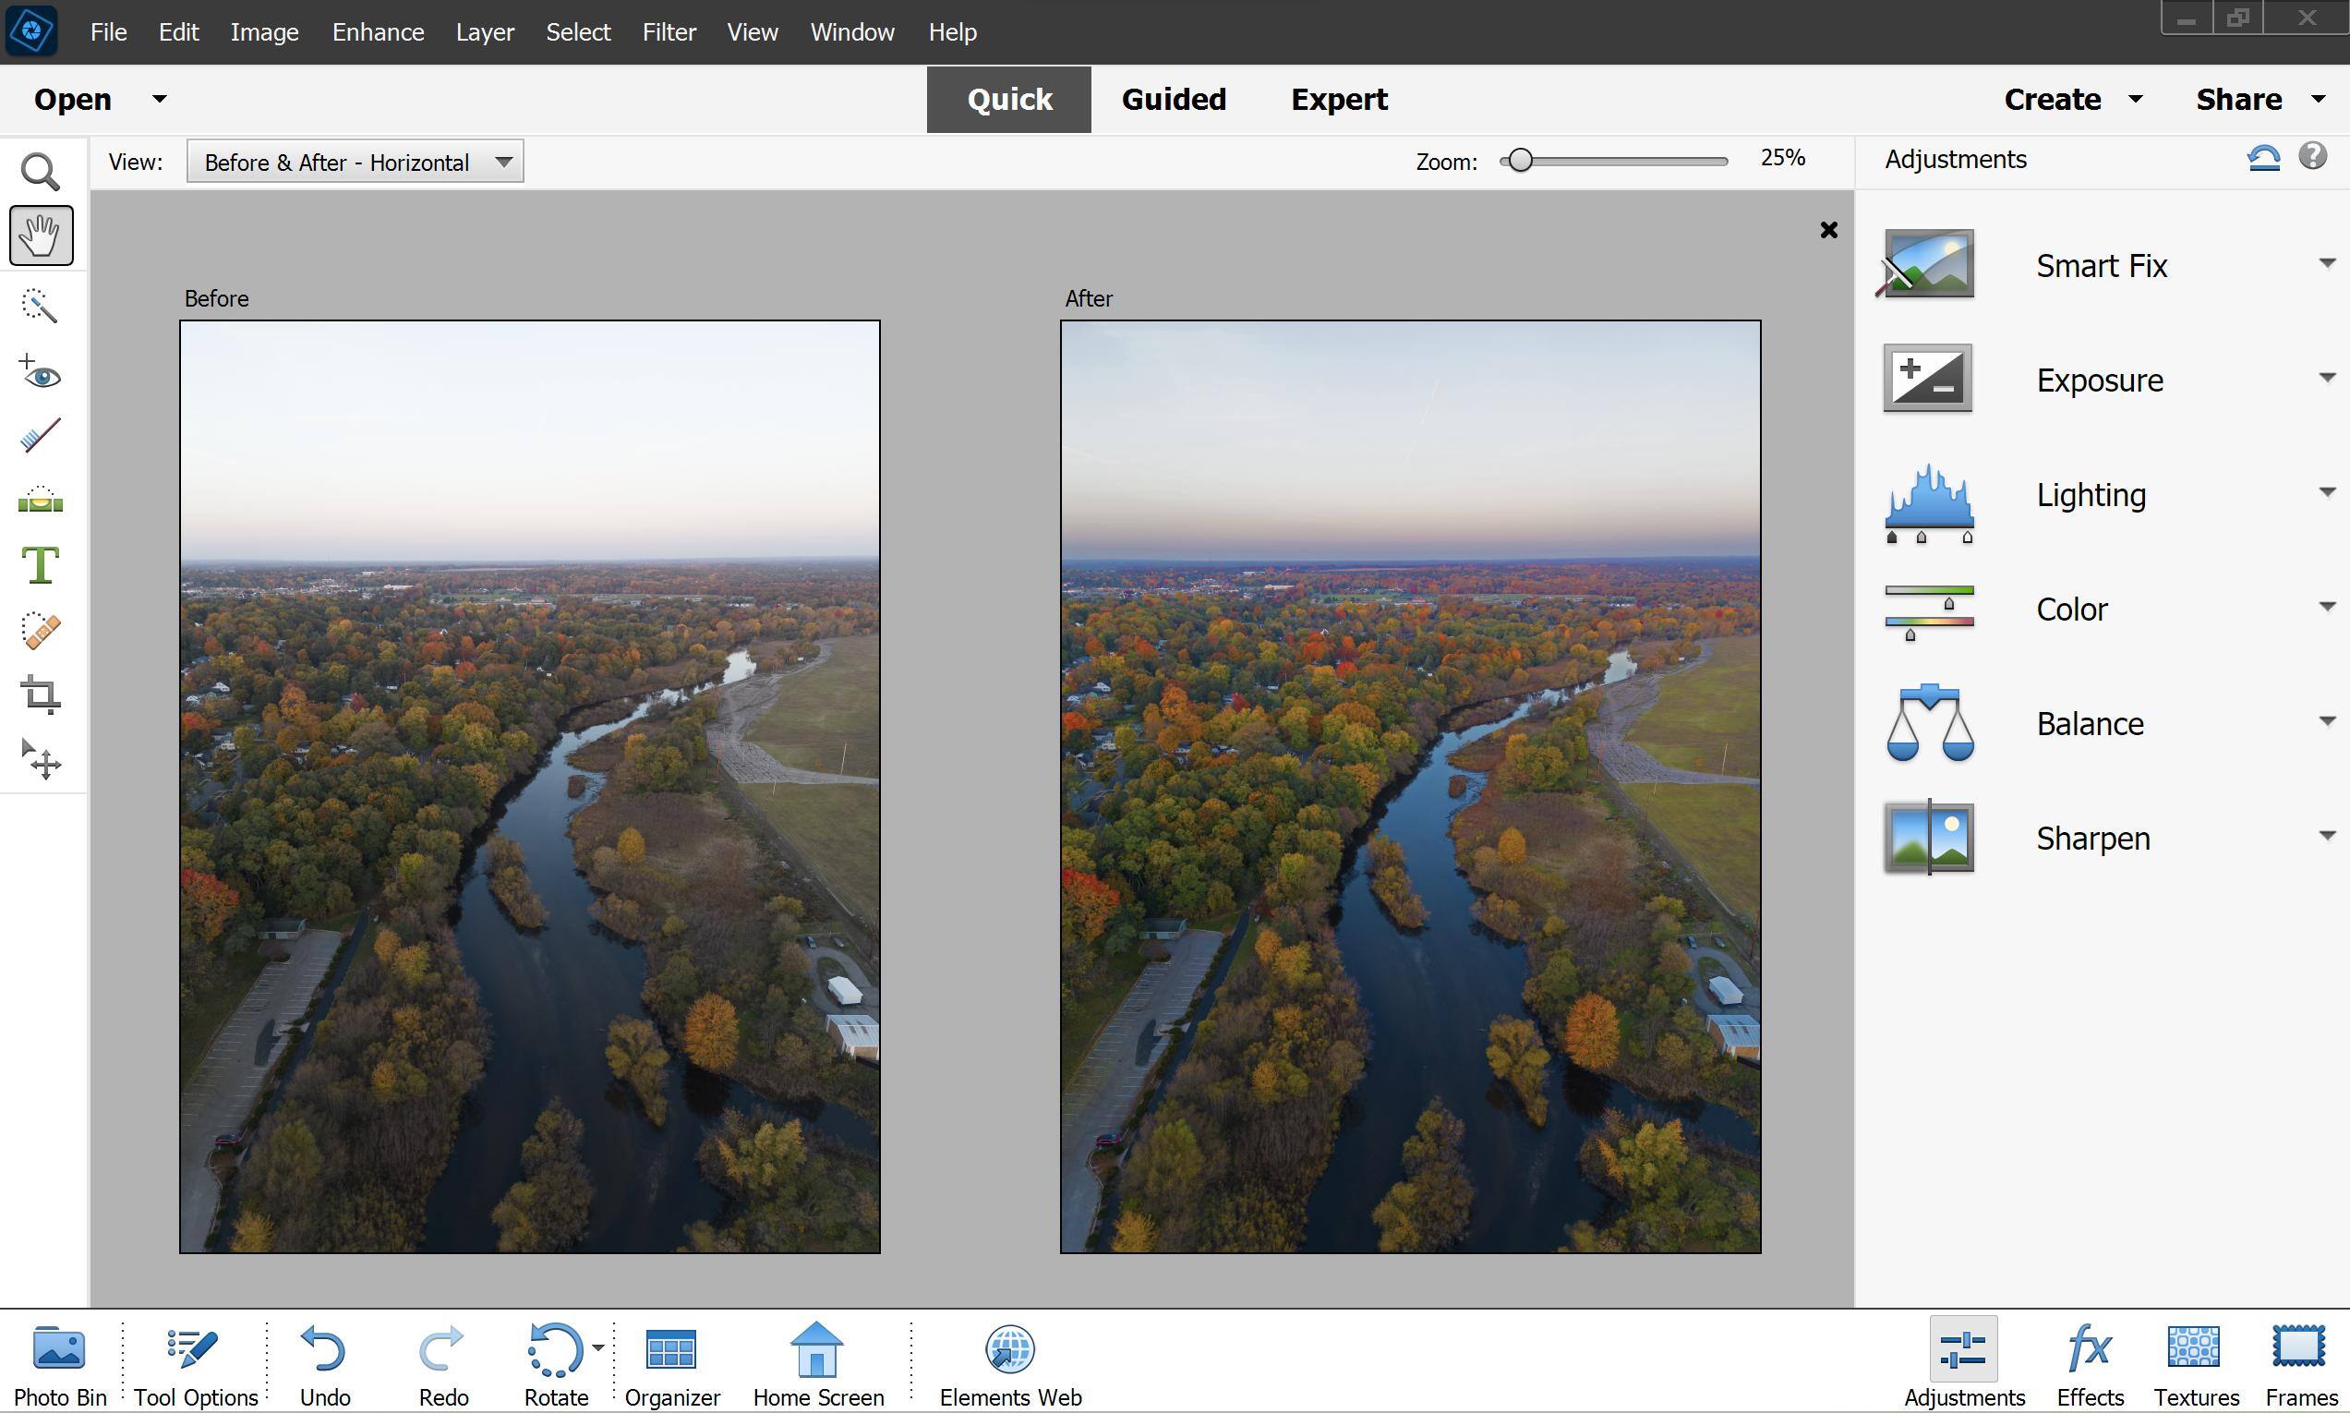Switch to the Guided tab

[1173, 99]
